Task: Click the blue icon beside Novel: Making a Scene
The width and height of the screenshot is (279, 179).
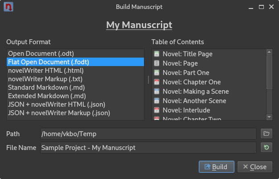Action: pyautogui.click(x=156, y=91)
